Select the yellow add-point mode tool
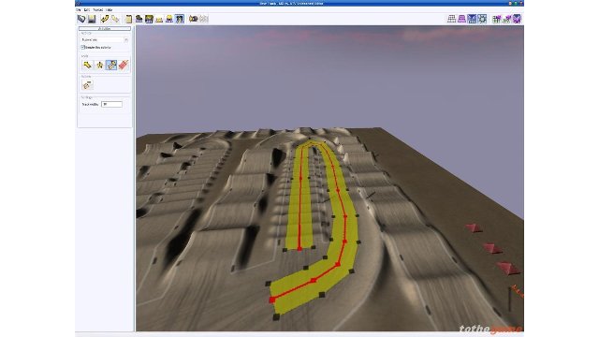 click(x=100, y=65)
